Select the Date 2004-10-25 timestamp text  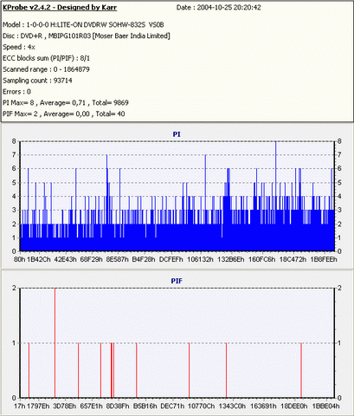point(218,8)
